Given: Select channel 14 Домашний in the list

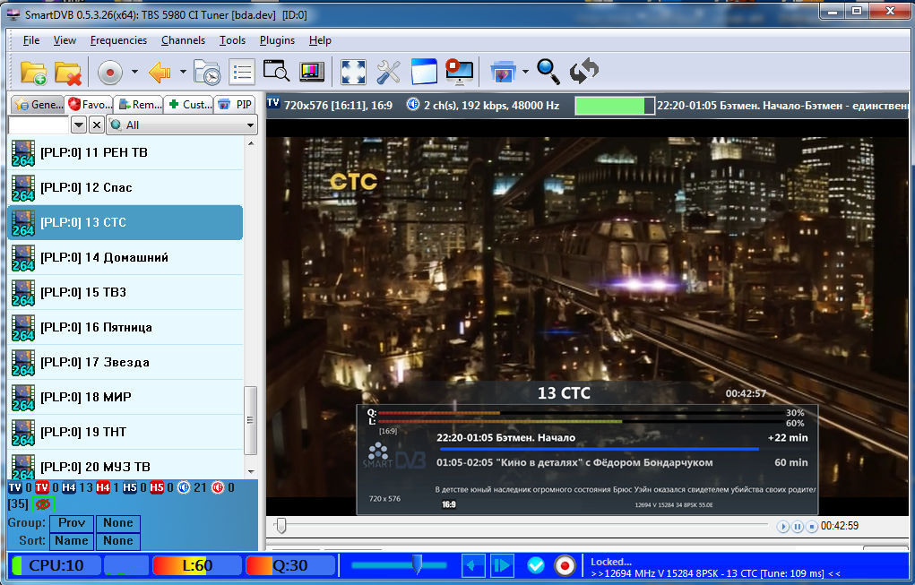Looking at the screenshot, I should [125, 257].
